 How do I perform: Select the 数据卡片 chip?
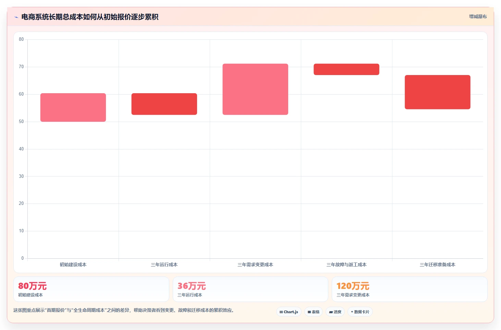click(360, 312)
